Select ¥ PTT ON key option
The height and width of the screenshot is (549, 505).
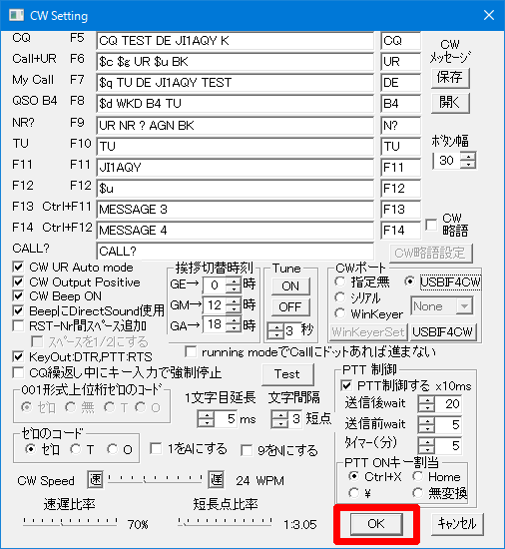[354, 493]
